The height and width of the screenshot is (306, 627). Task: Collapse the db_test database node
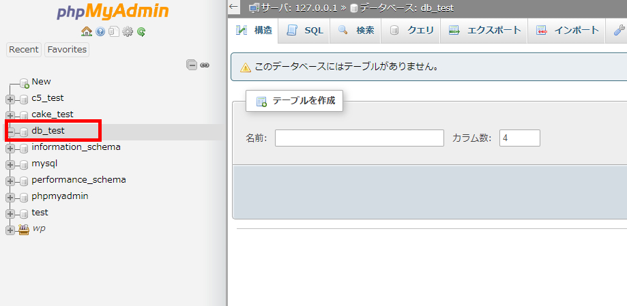click(10, 132)
